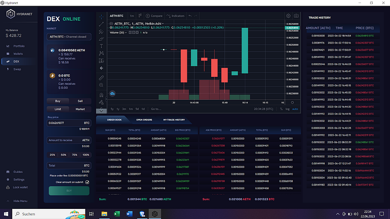Open Settings in the sidebar
This screenshot has height=219, width=390.
[x=19, y=180]
